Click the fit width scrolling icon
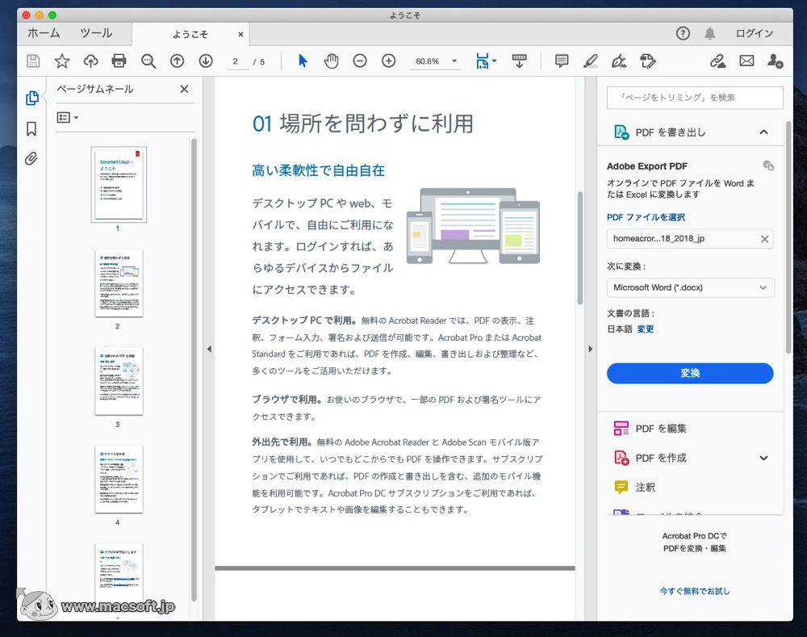 [x=483, y=61]
